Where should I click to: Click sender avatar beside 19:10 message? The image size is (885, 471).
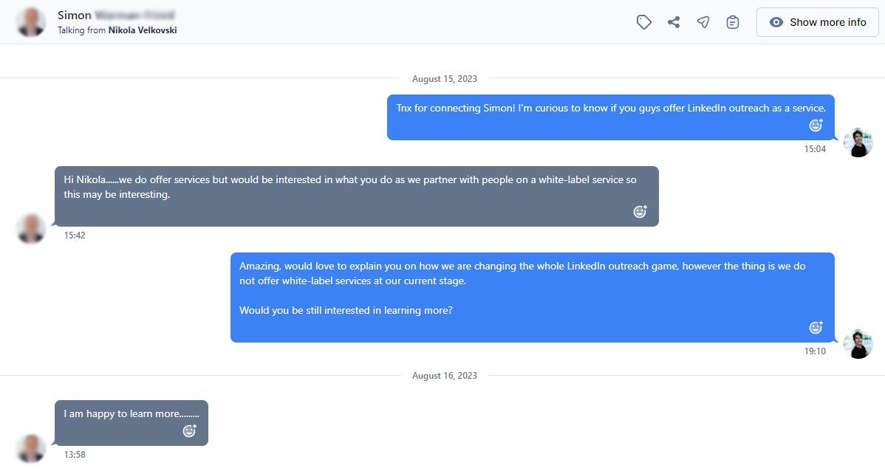858,344
